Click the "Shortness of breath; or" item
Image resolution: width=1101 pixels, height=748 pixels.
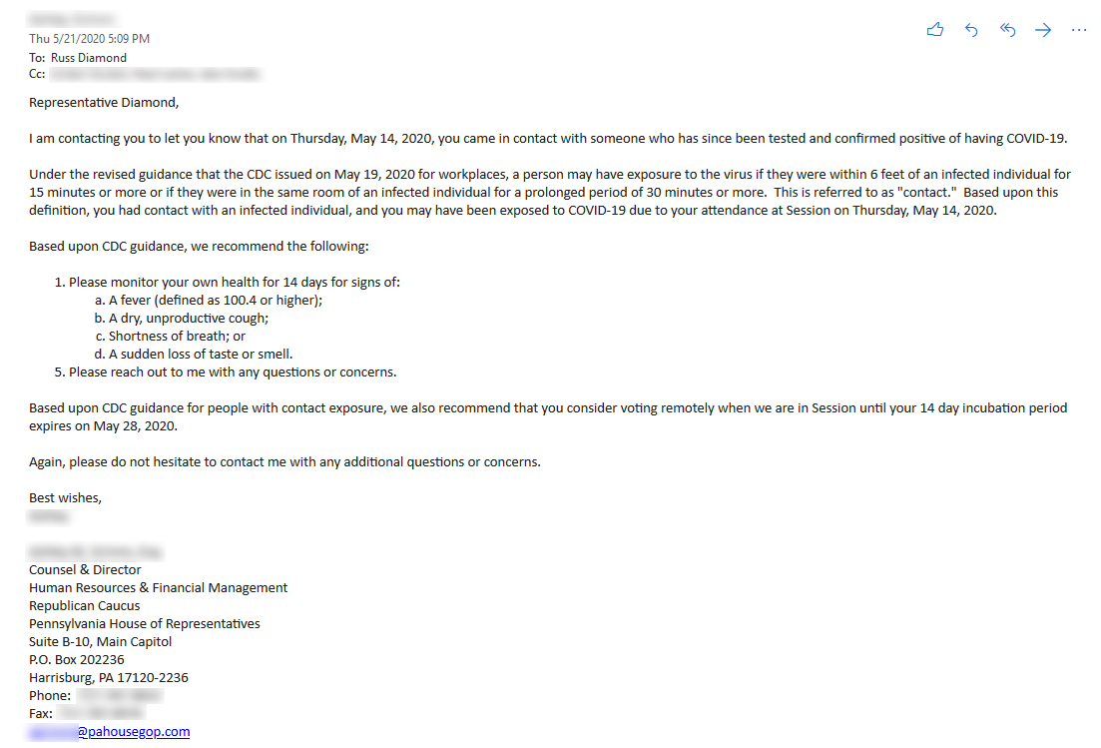pyautogui.click(x=177, y=336)
